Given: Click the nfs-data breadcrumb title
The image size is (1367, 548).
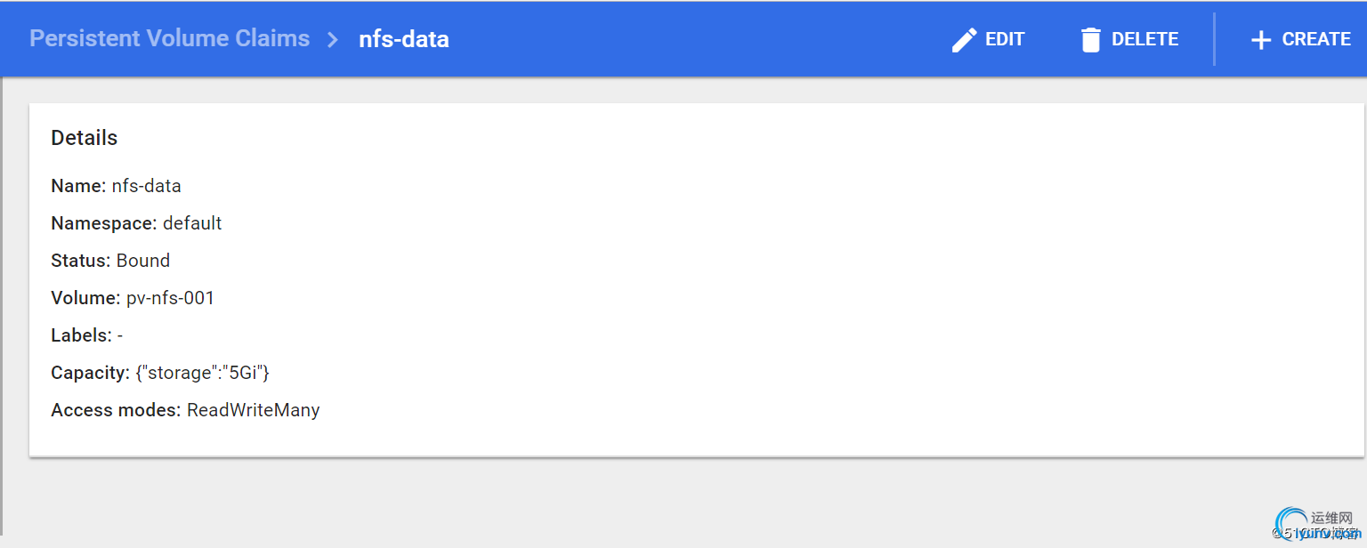Looking at the screenshot, I should (404, 39).
